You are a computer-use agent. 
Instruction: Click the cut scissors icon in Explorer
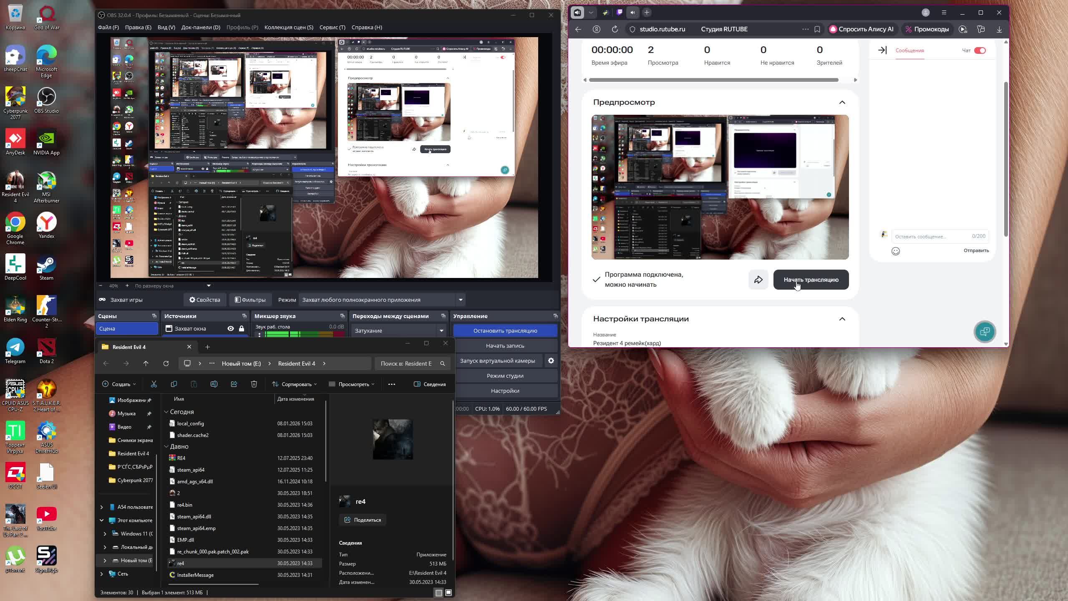[x=154, y=384]
